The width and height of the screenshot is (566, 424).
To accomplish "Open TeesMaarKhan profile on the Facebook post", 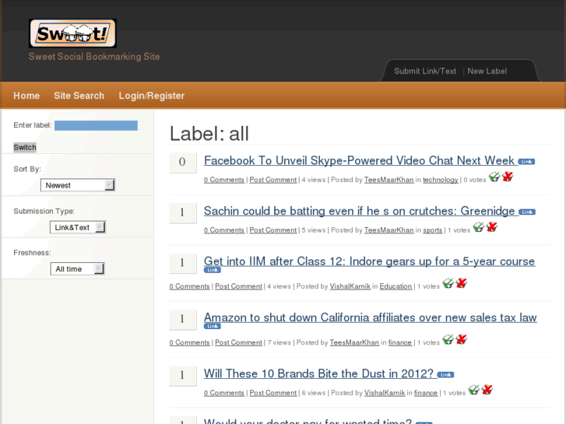I will point(388,180).
